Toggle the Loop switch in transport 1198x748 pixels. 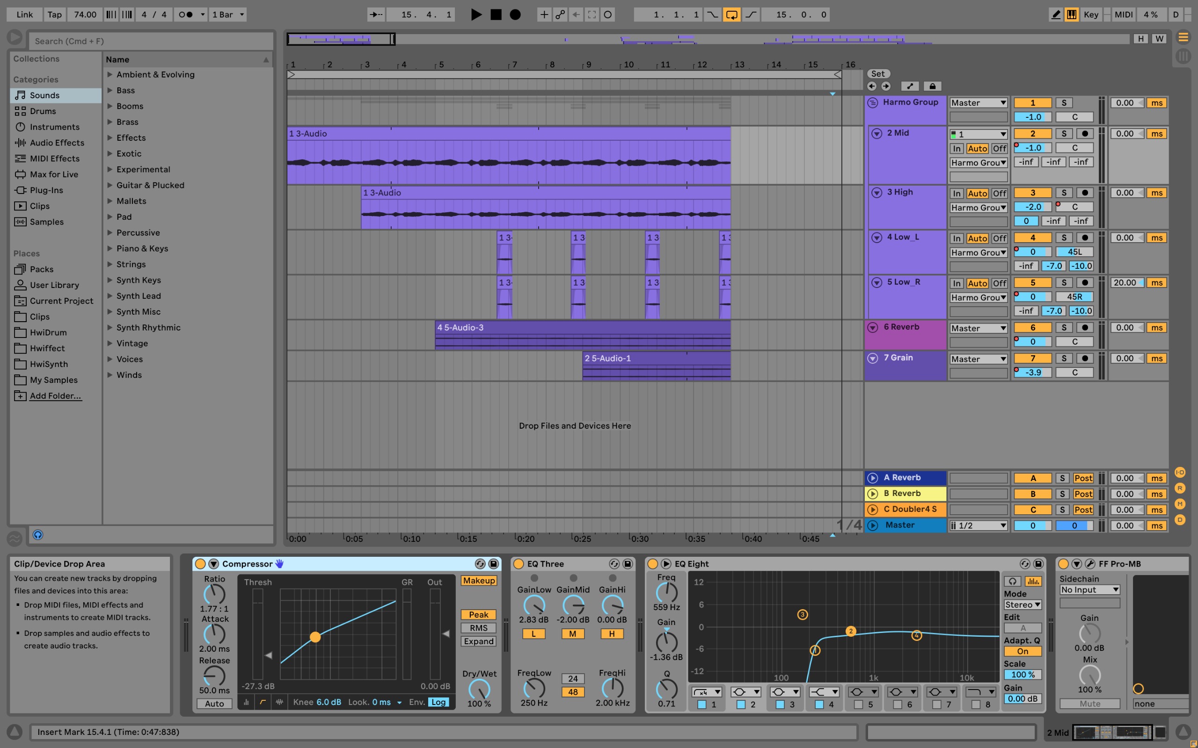[731, 14]
